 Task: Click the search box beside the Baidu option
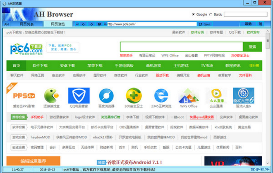pyautogui.click(x=245, y=14)
